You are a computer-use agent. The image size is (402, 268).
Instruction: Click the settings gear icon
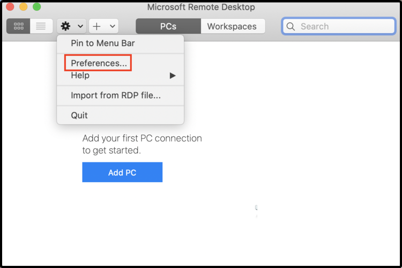(65, 26)
